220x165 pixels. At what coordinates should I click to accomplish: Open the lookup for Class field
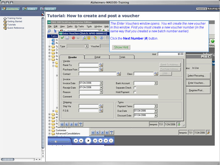coord(156,74)
